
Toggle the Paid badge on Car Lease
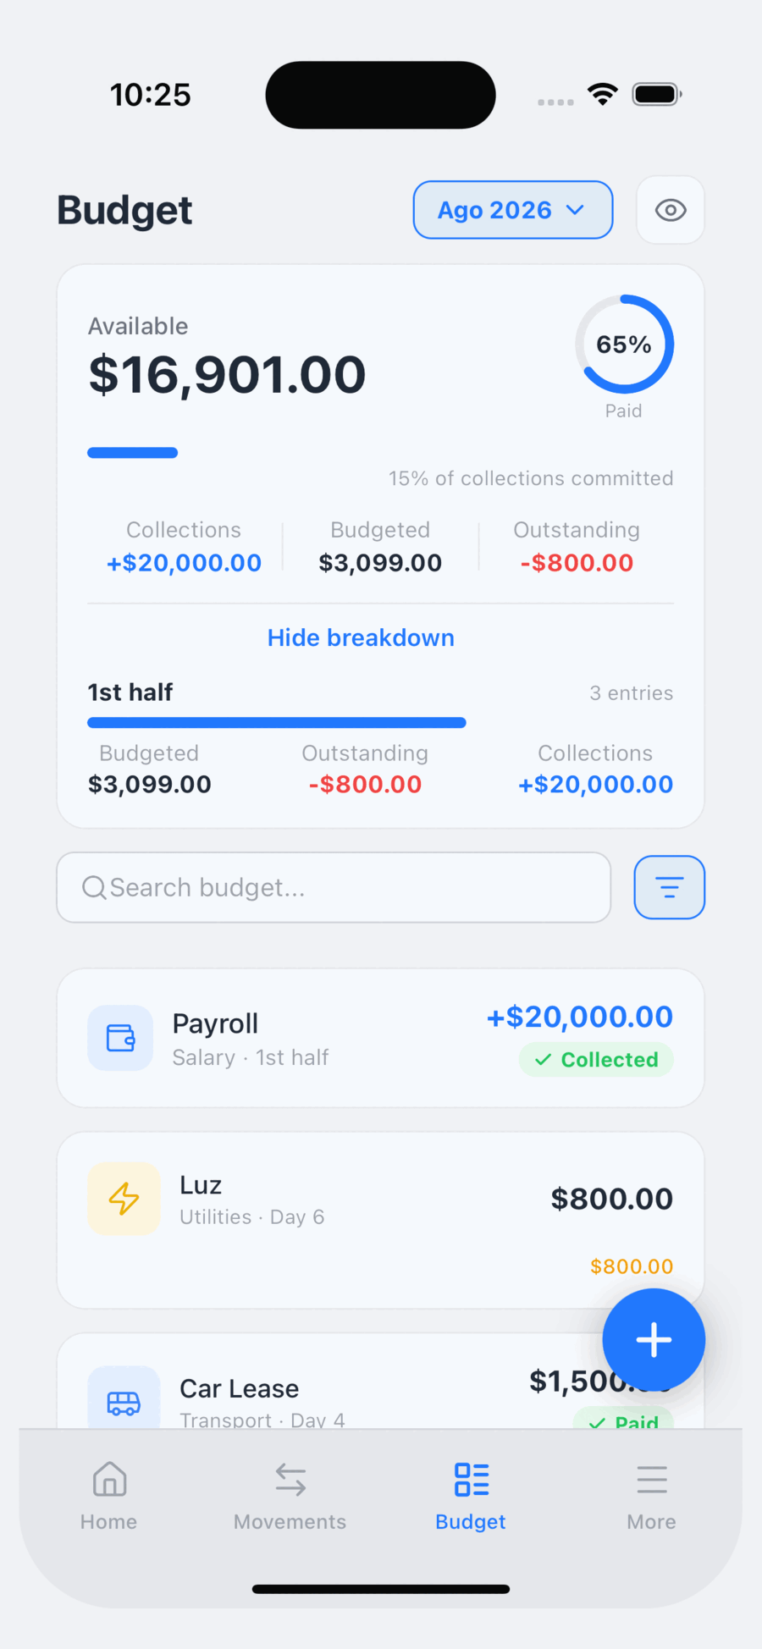click(x=624, y=1420)
